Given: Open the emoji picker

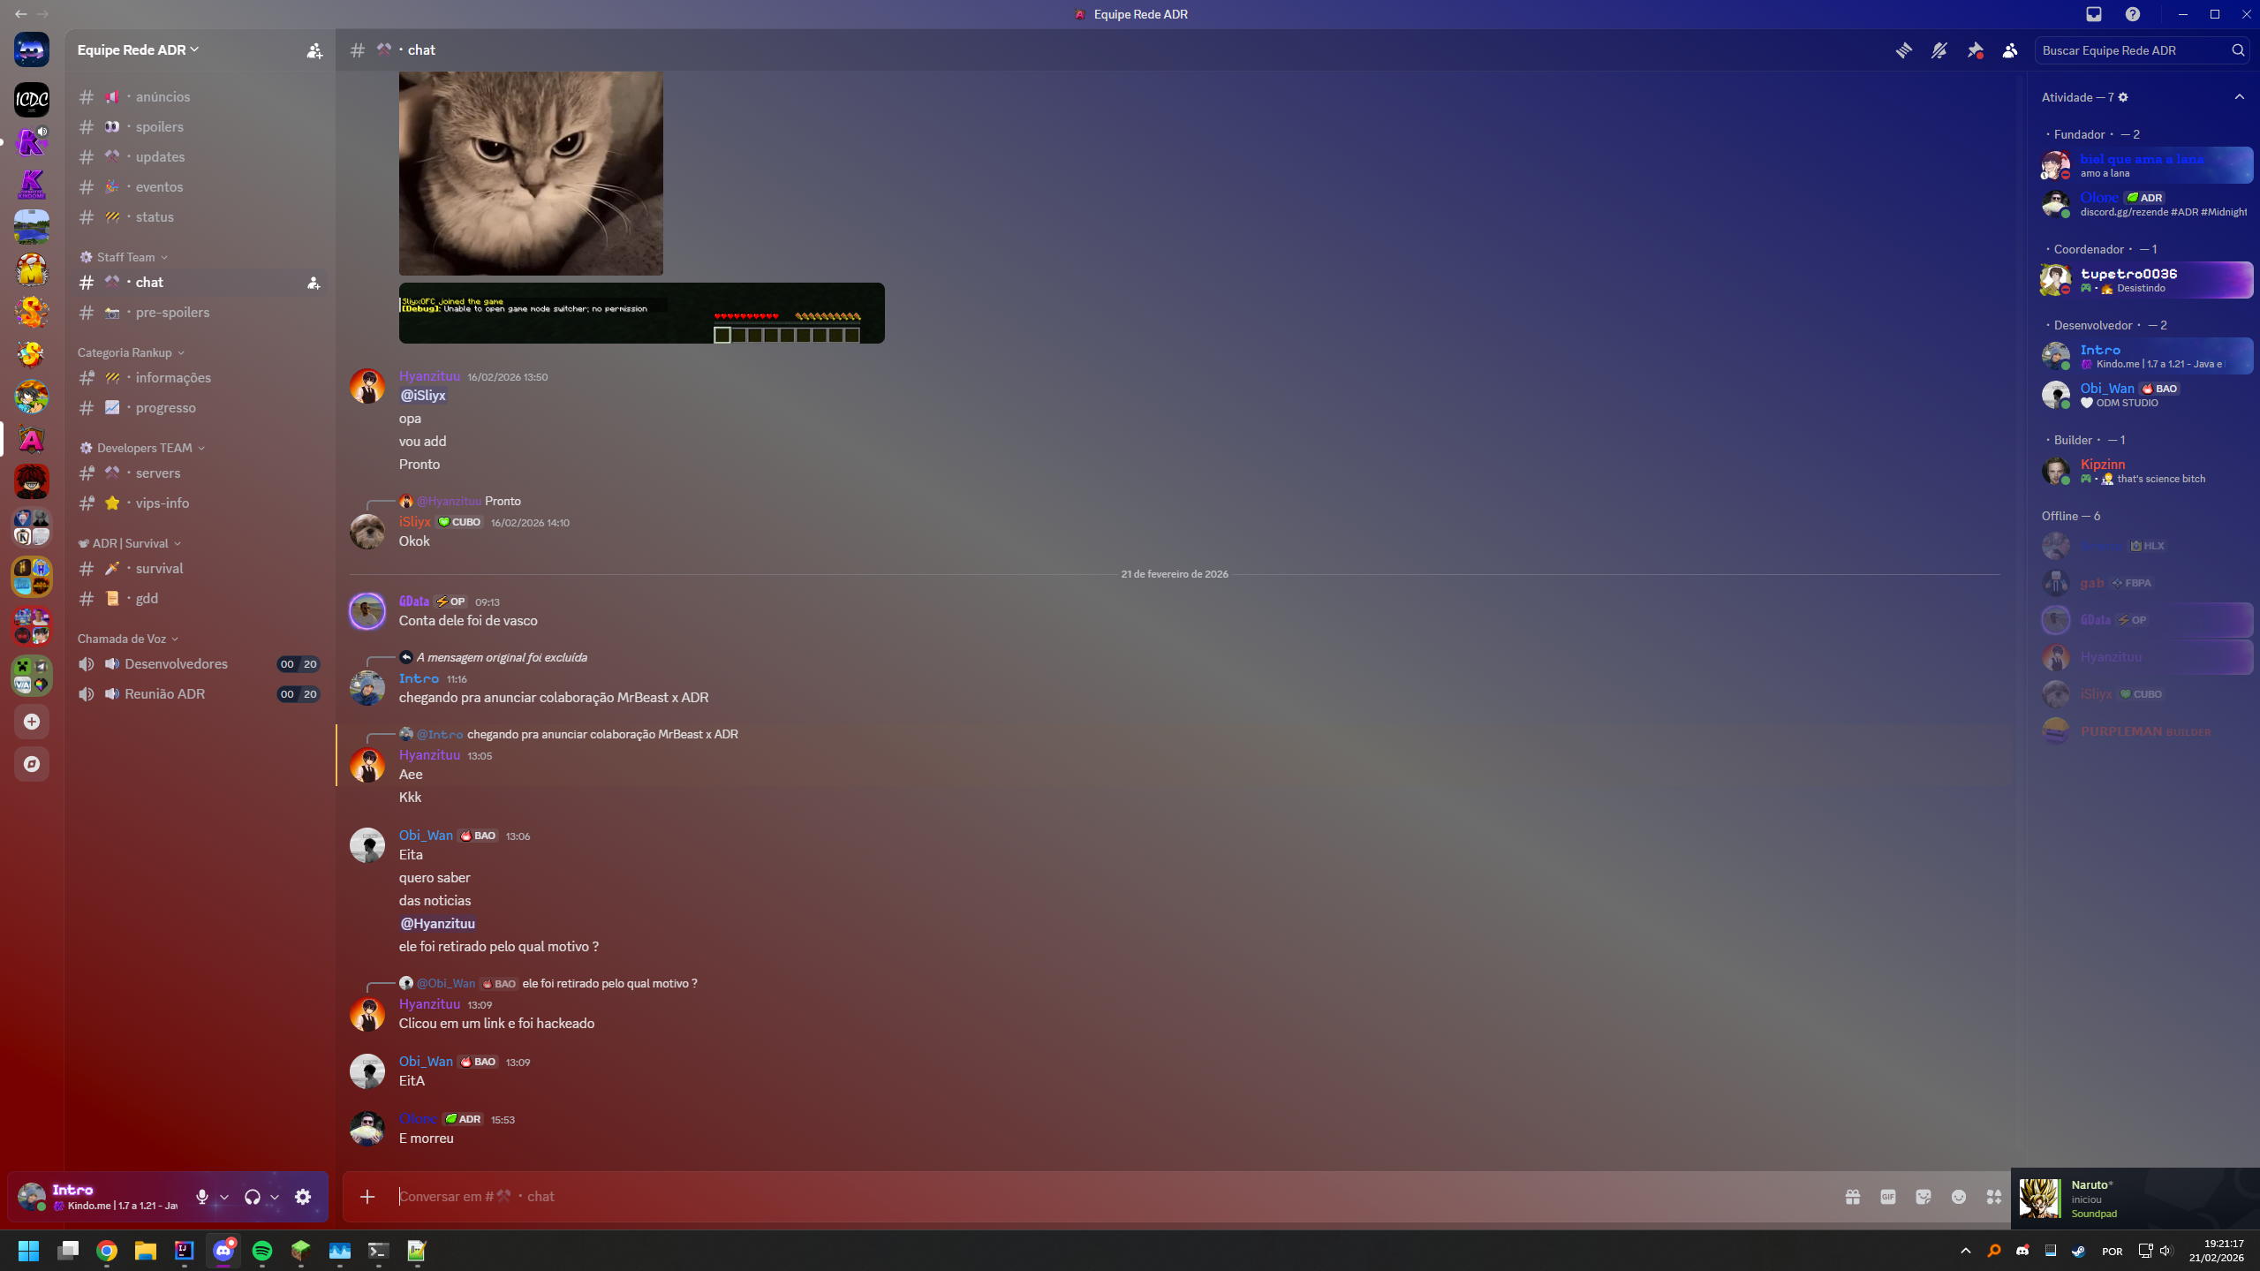Looking at the screenshot, I should pyautogui.click(x=1958, y=1196).
